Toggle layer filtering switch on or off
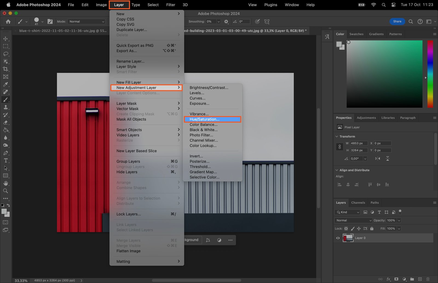 pyautogui.click(x=400, y=212)
